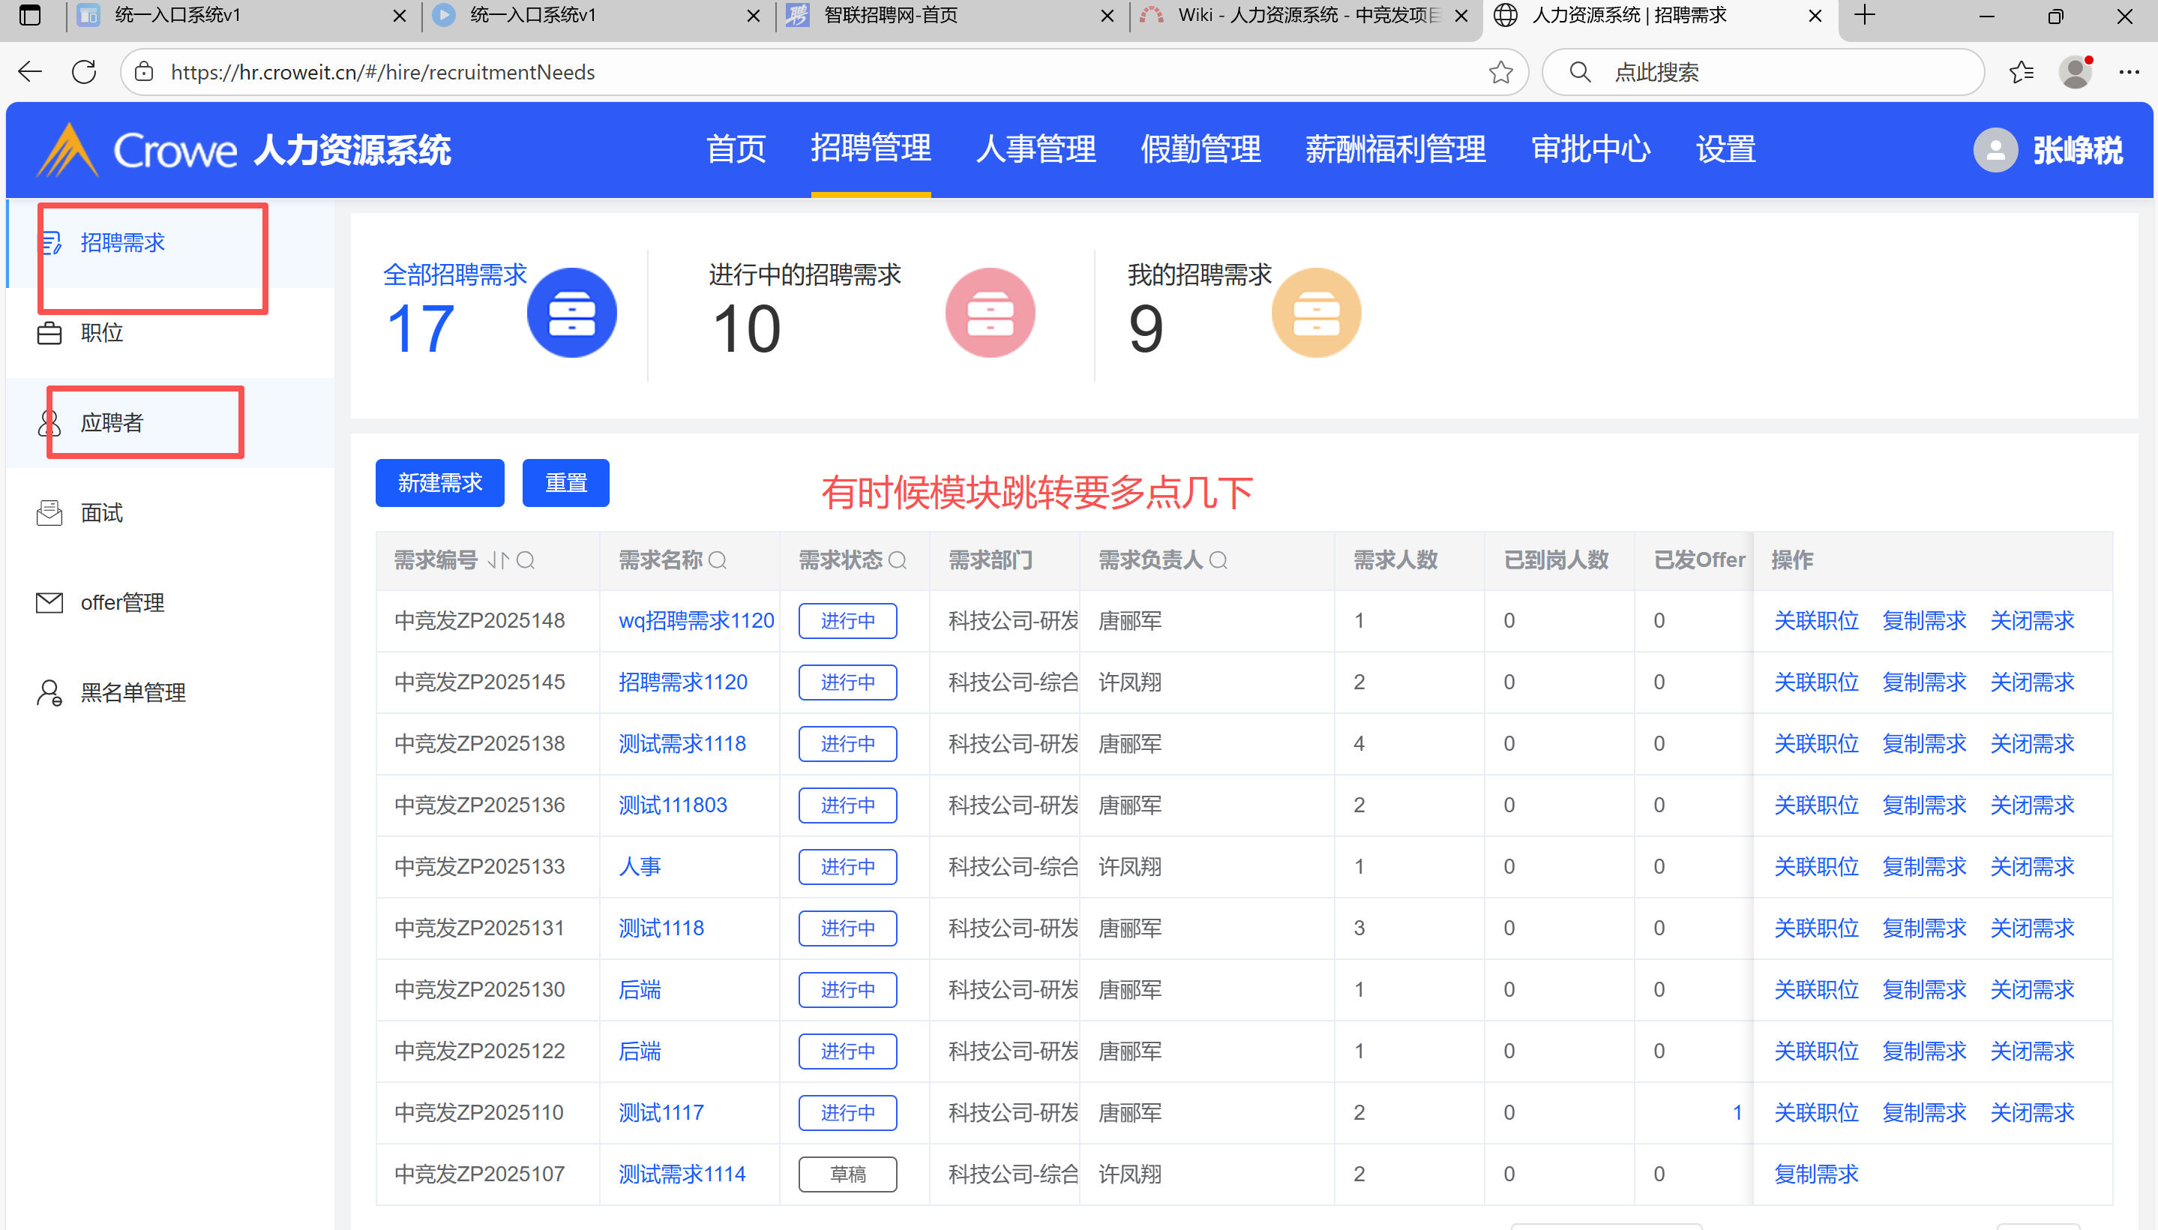This screenshot has height=1230, width=2158.
Task: Open the 张峥税 user avatar menu
Action: [1995, 150]
